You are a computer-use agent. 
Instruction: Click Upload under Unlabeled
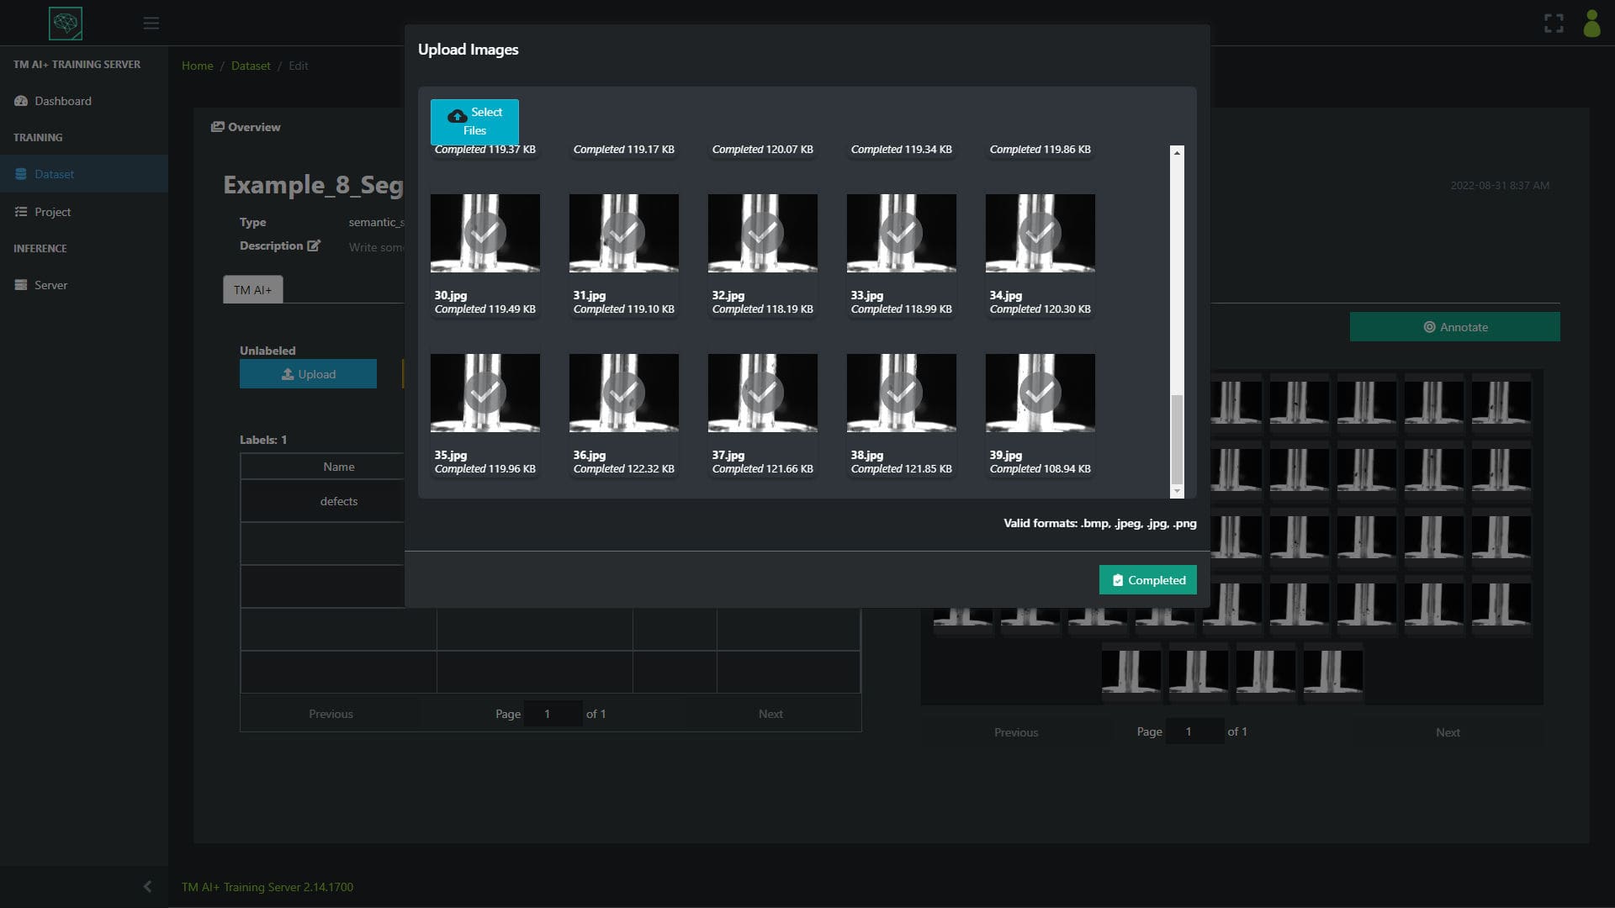click(x=308, y=374)
